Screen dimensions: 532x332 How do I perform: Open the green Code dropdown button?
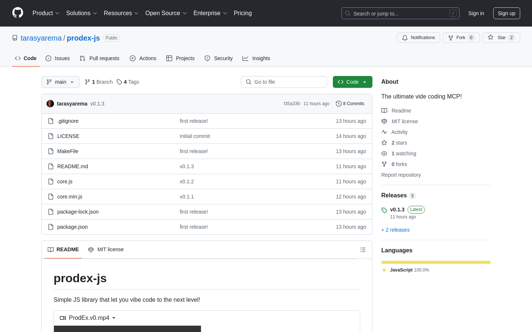tap(352, 82)
